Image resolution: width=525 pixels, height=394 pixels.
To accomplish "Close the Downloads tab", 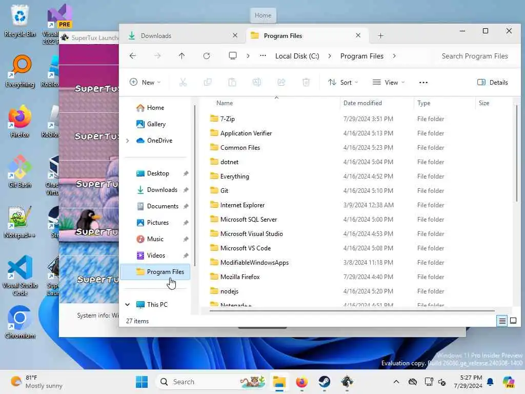I will pos(235,35).
